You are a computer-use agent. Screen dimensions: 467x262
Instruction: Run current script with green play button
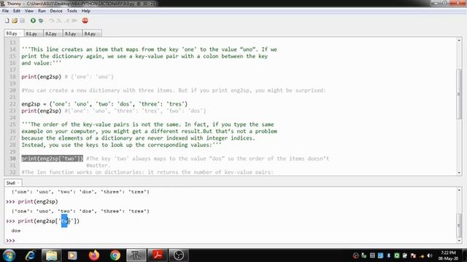33,20
